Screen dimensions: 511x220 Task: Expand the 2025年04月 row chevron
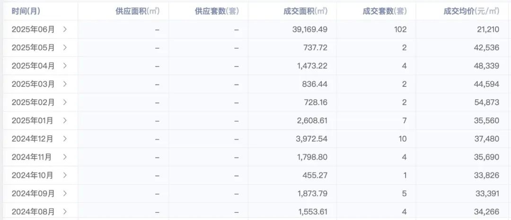click(x=65, y=66)
